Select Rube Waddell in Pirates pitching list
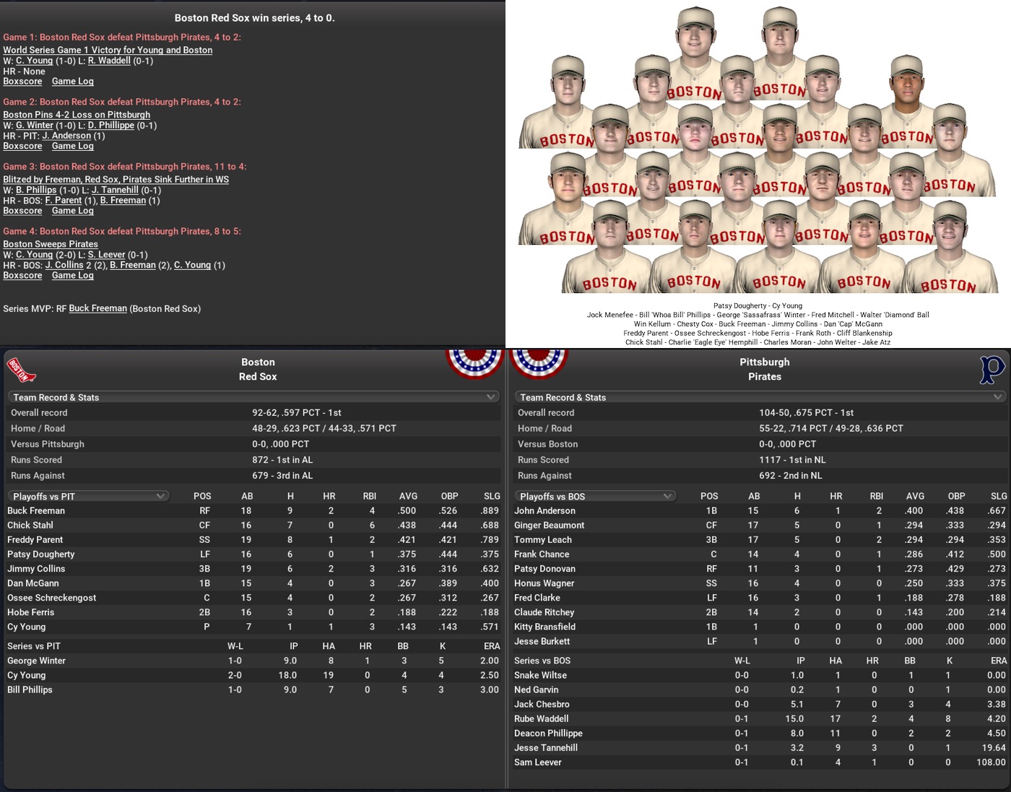 click(541, 718)
